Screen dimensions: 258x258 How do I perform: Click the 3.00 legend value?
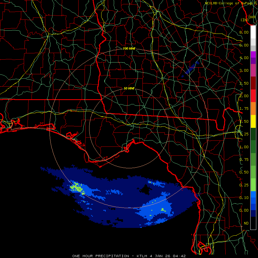click(244, 71)
